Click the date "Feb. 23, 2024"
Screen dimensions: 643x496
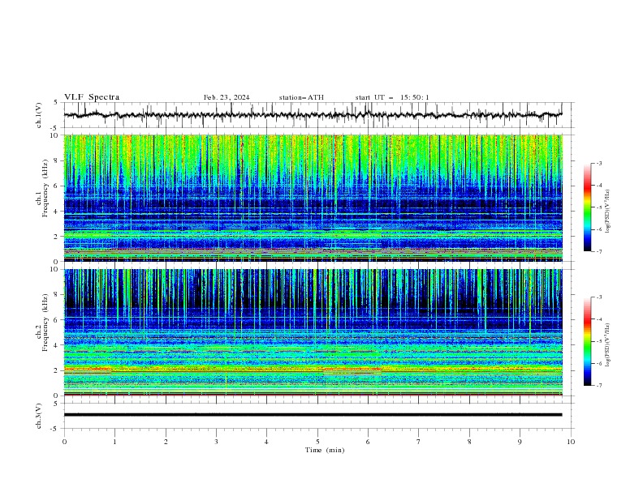227,97
